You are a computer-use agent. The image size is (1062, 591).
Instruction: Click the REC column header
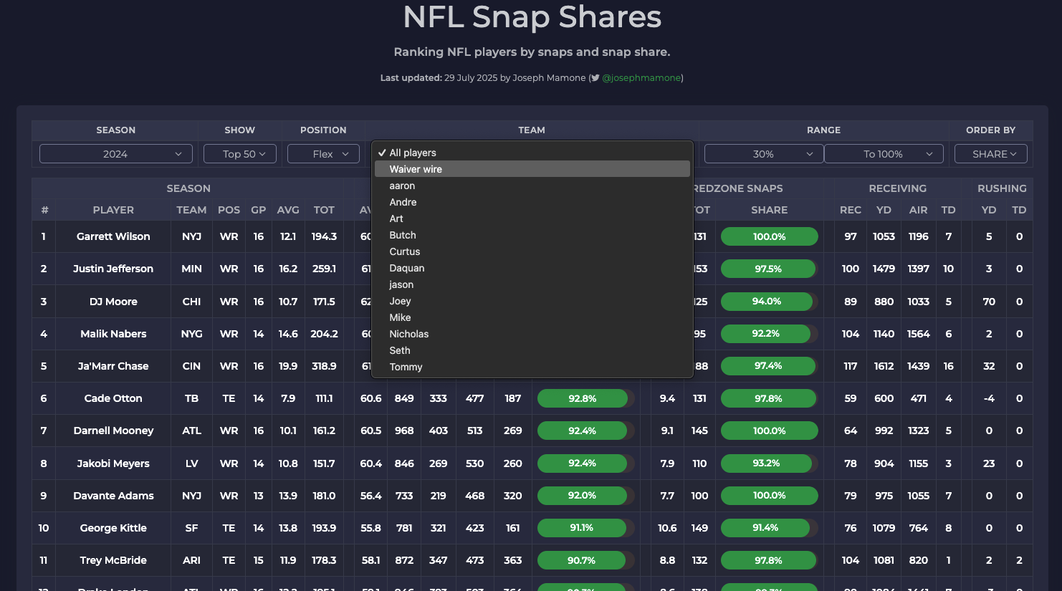click(x=851, y=210)
